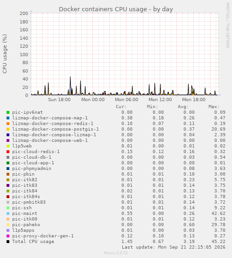Click the red pic-cloud-redis-1 legend swatch

8,152
